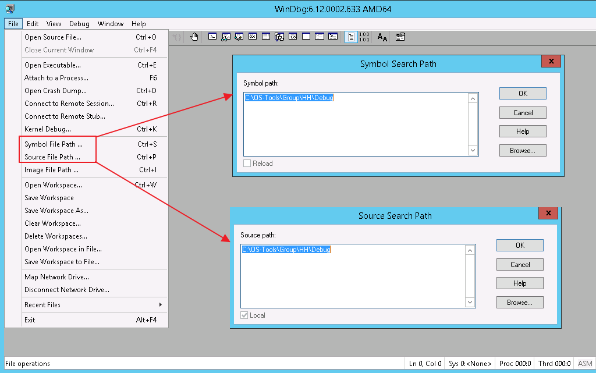Open the Watch window icon with glasses

click(x=226, y=37)
